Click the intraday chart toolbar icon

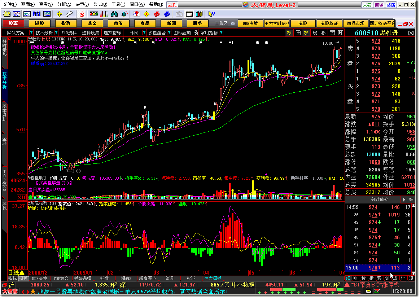tap(17, 14)
